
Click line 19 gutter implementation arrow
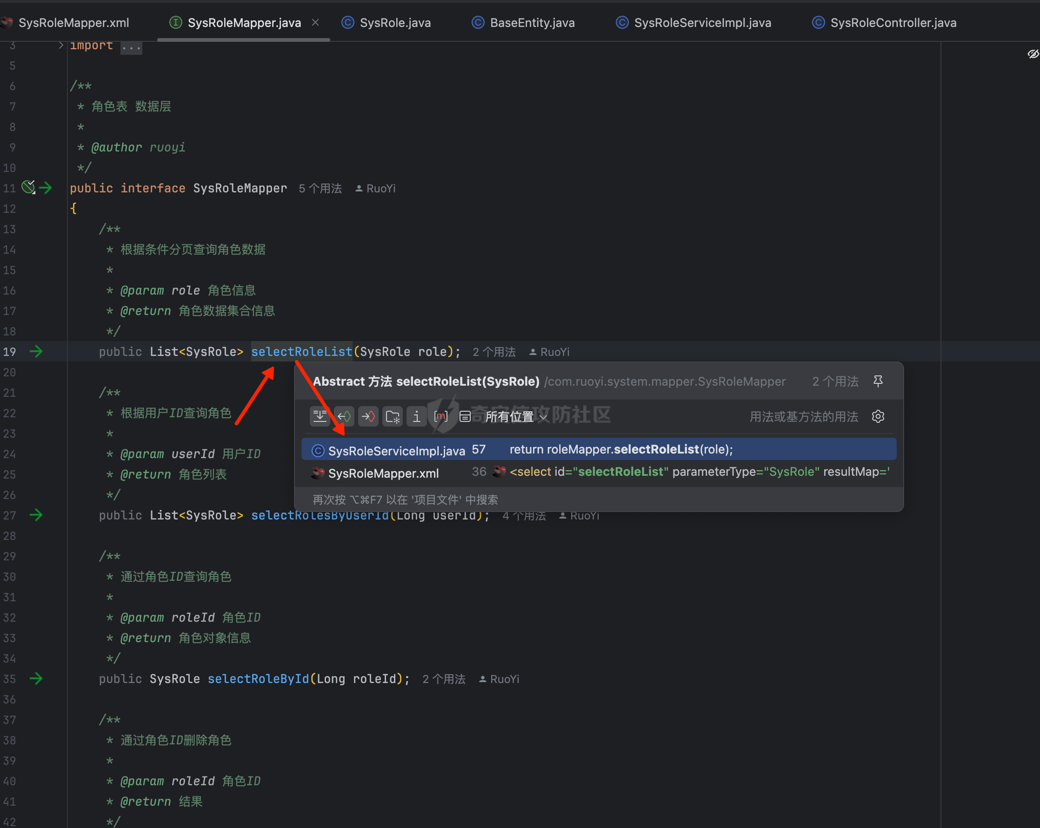(36, 352)
